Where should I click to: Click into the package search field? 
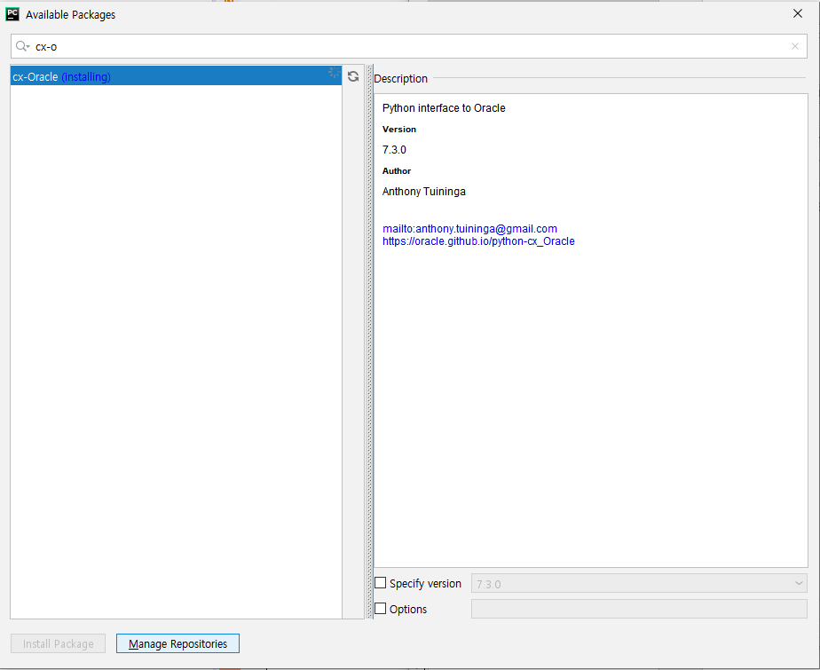409,46
